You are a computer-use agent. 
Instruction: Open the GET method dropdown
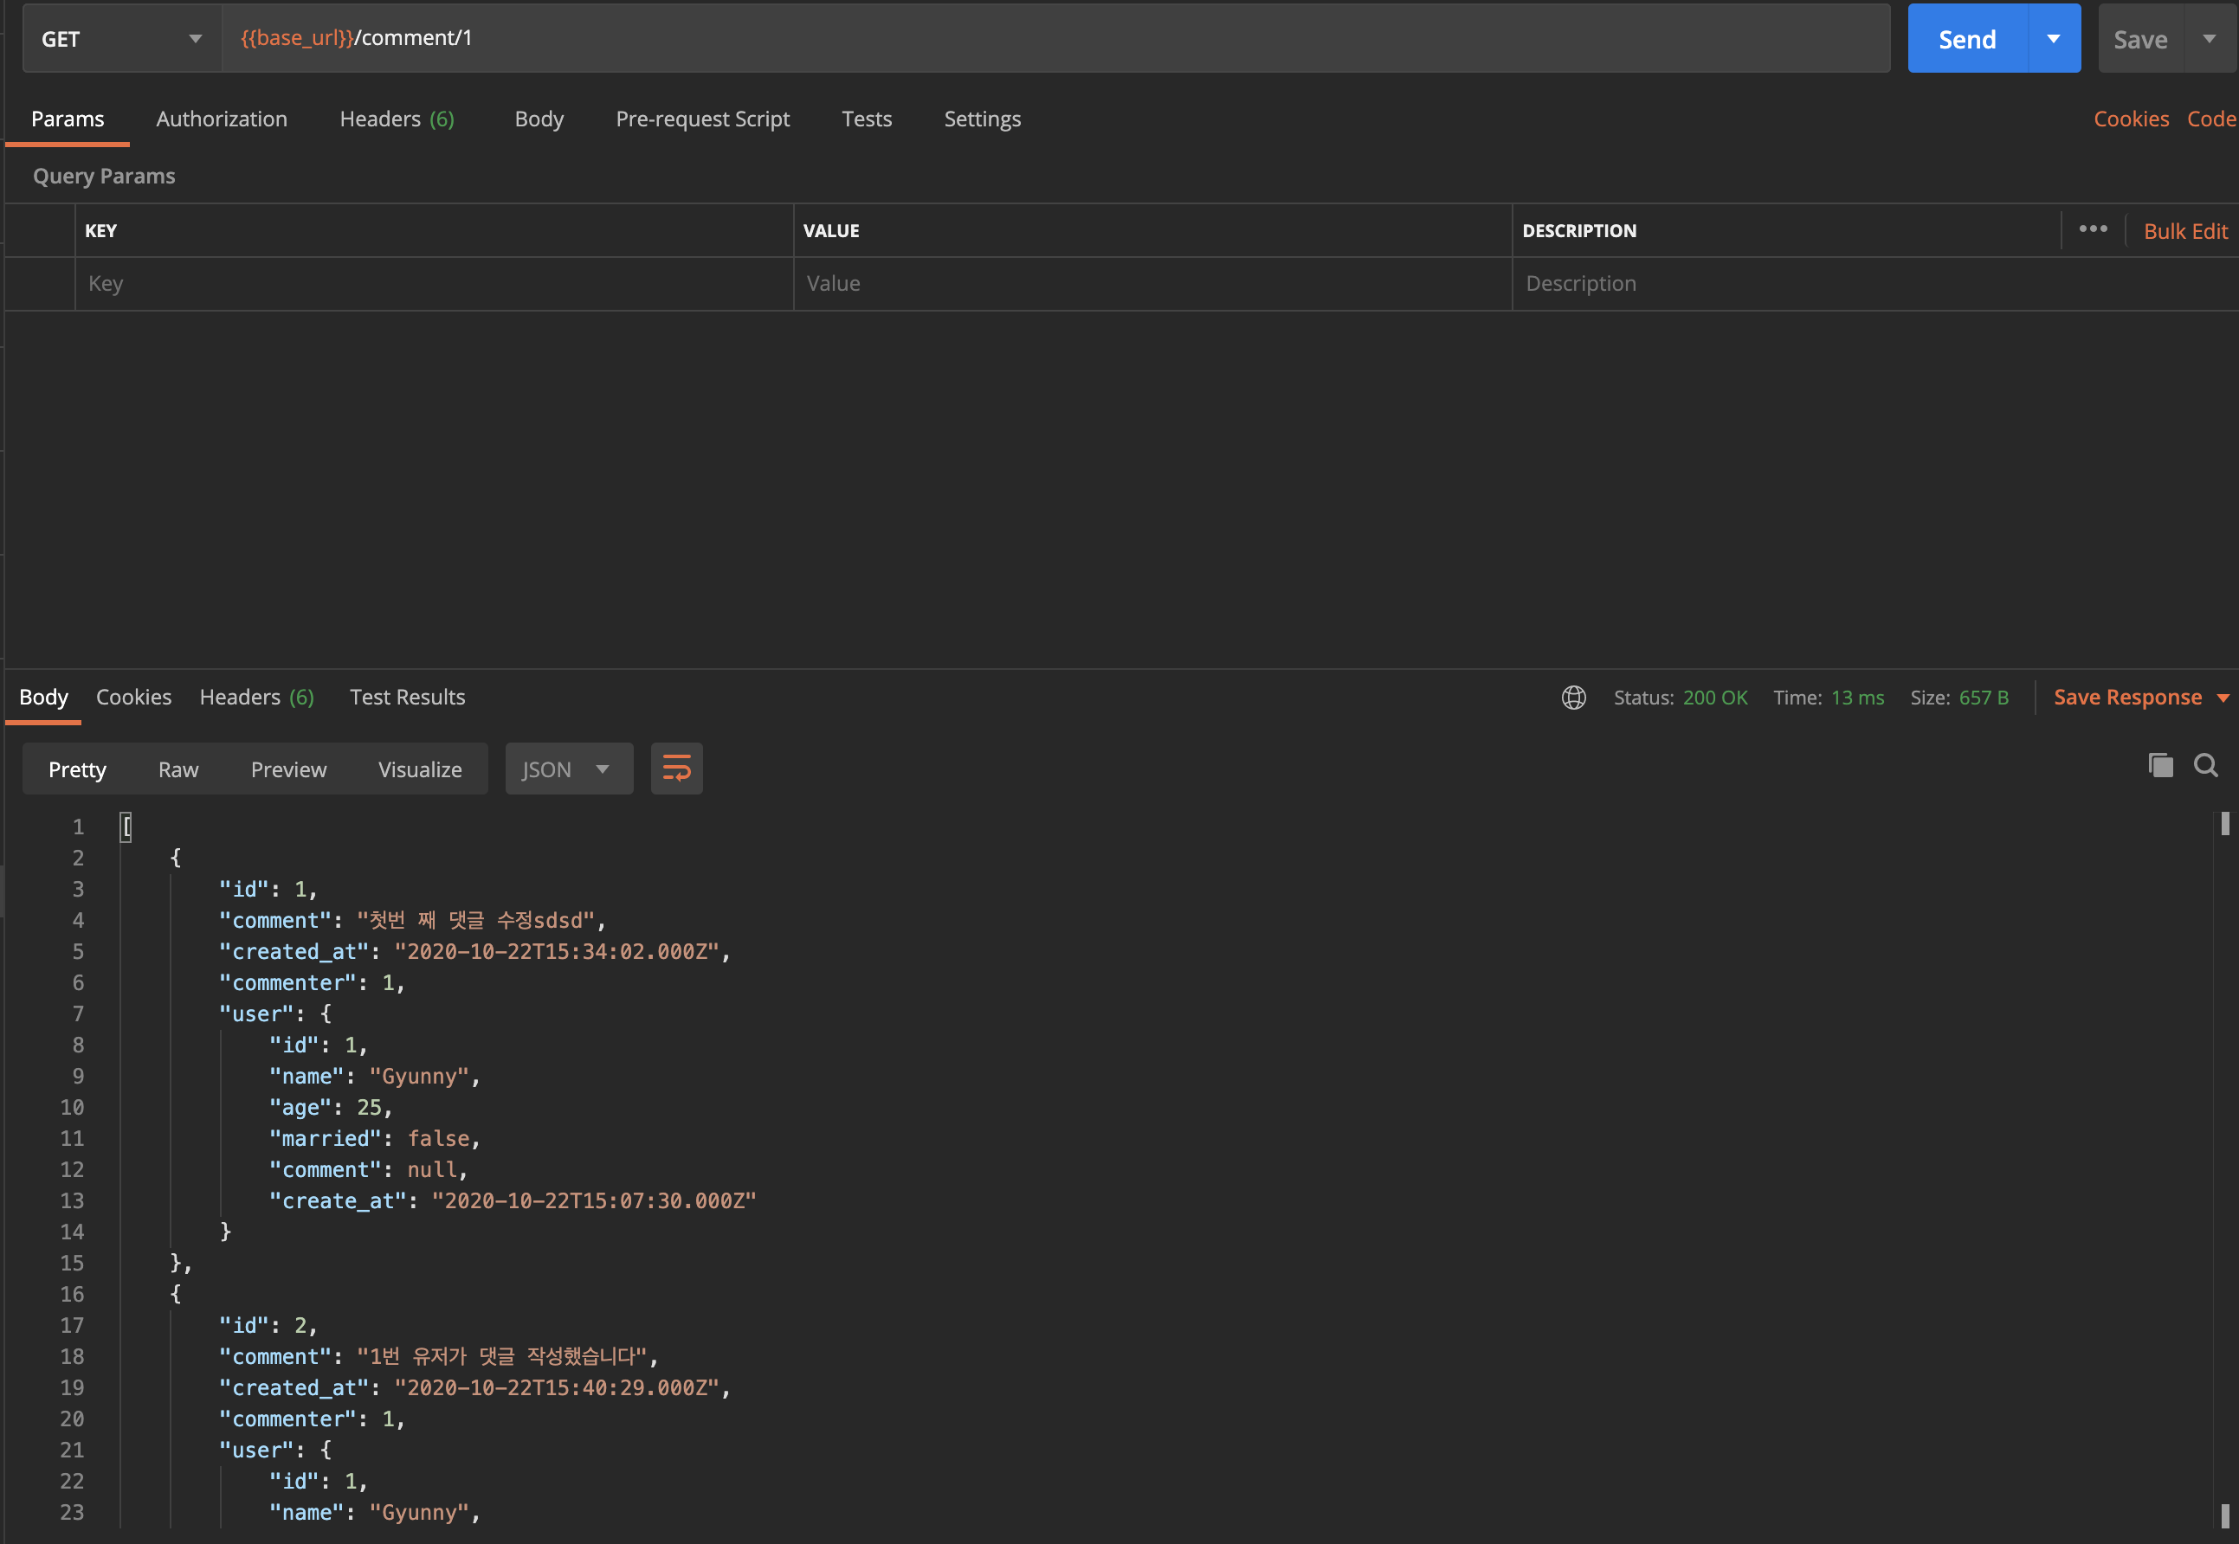tap(122, 39)
